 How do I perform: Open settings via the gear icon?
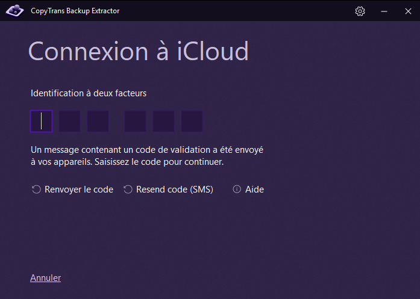point(360,11)
